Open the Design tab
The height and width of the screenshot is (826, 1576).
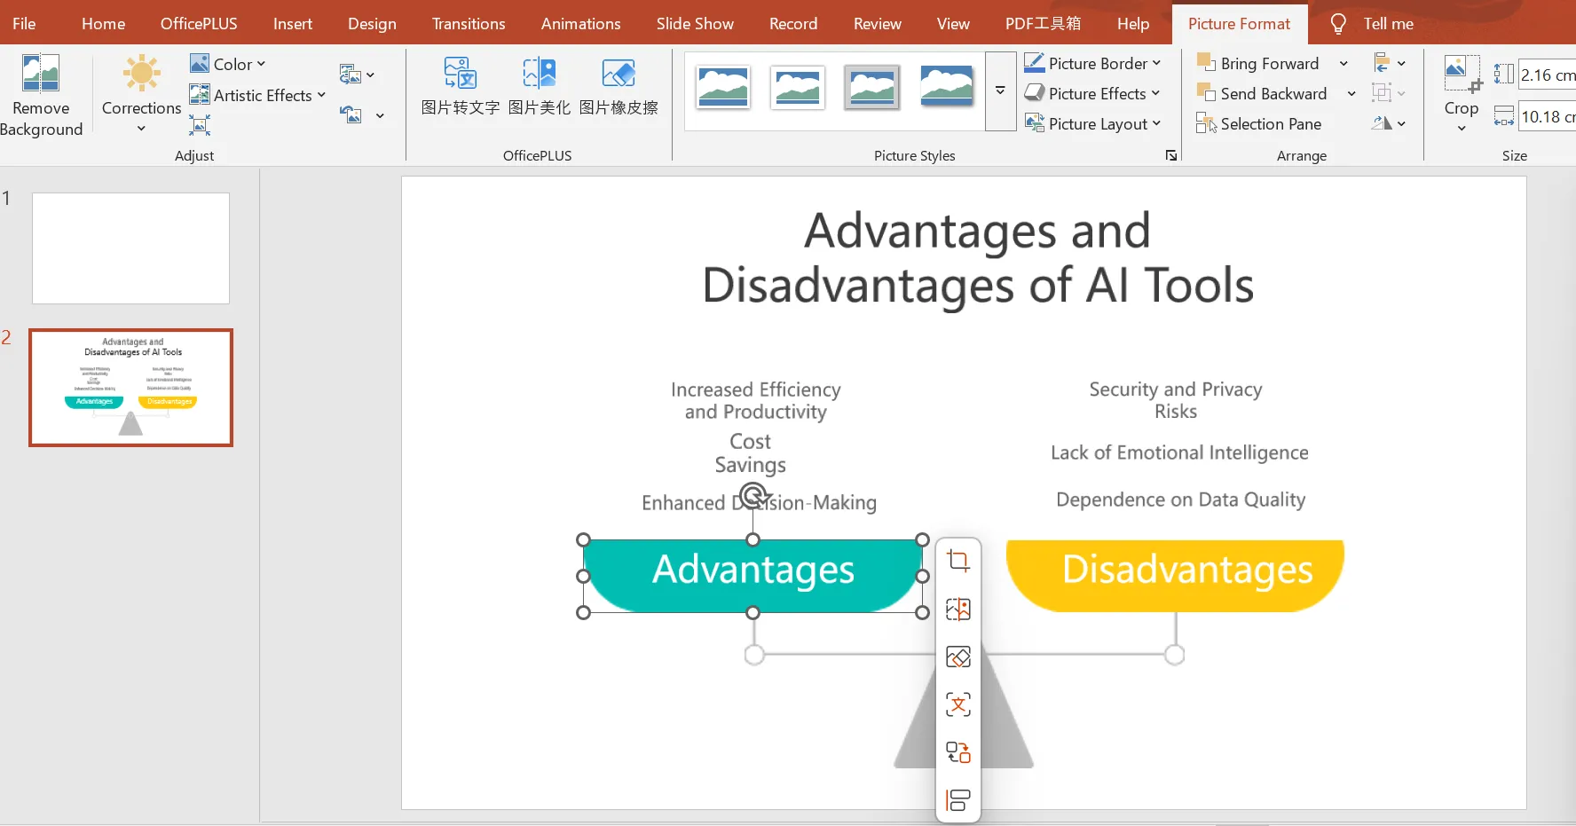(x=372, y=24)
